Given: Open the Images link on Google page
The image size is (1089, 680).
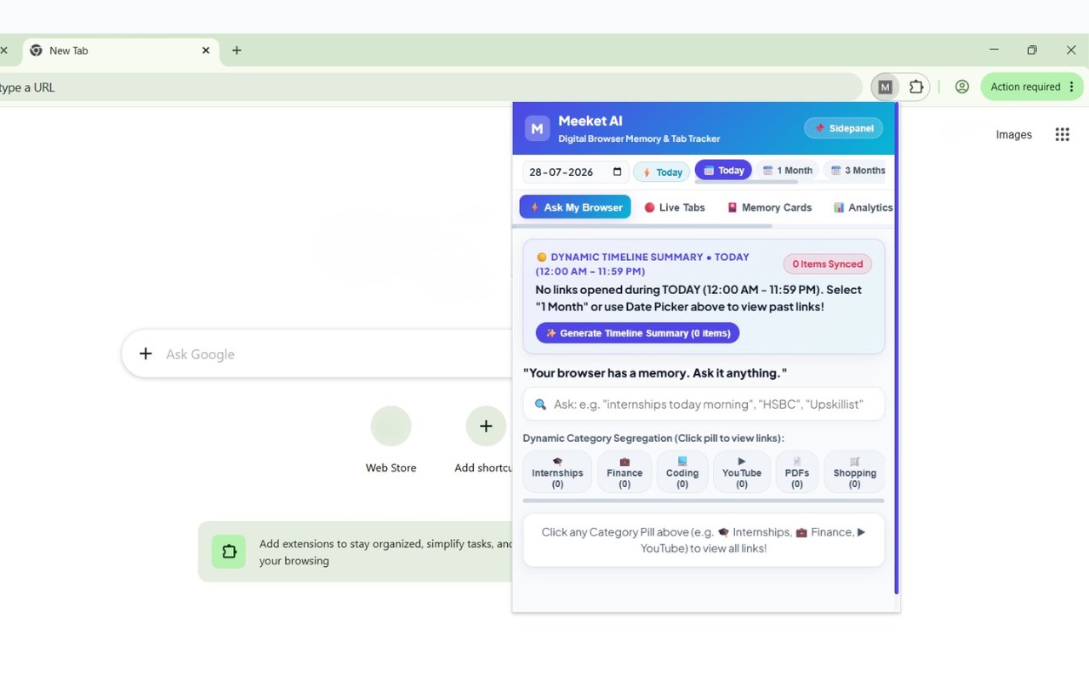Looking at the screenshot, I should (x=1014, y=134).
